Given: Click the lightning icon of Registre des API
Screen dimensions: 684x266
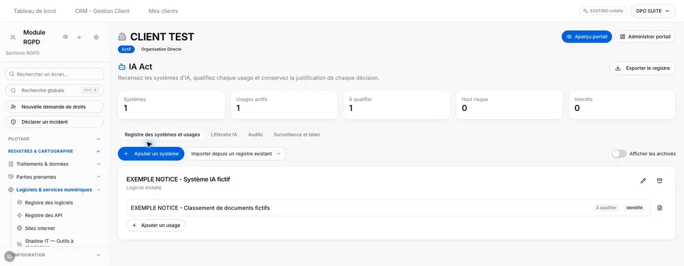Looking at the screenshot, I should coord(20,215).
